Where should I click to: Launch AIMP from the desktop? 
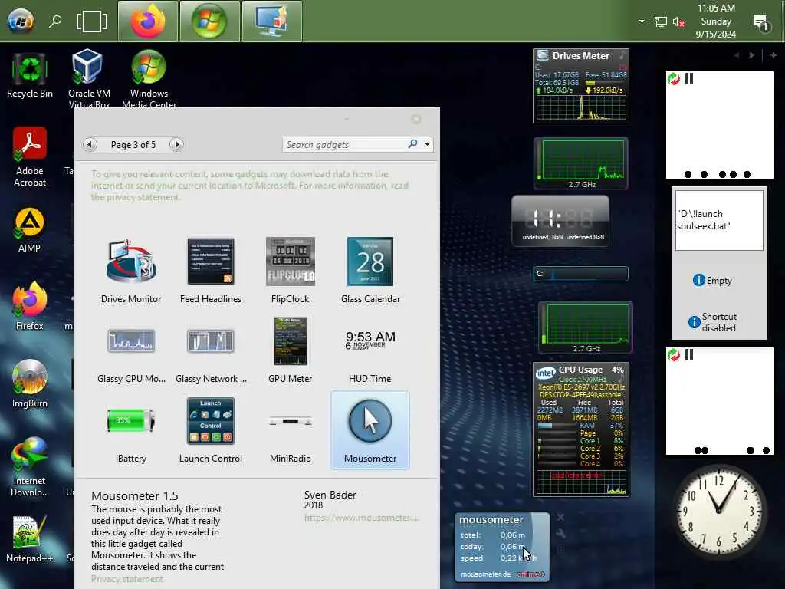point(30,230)
